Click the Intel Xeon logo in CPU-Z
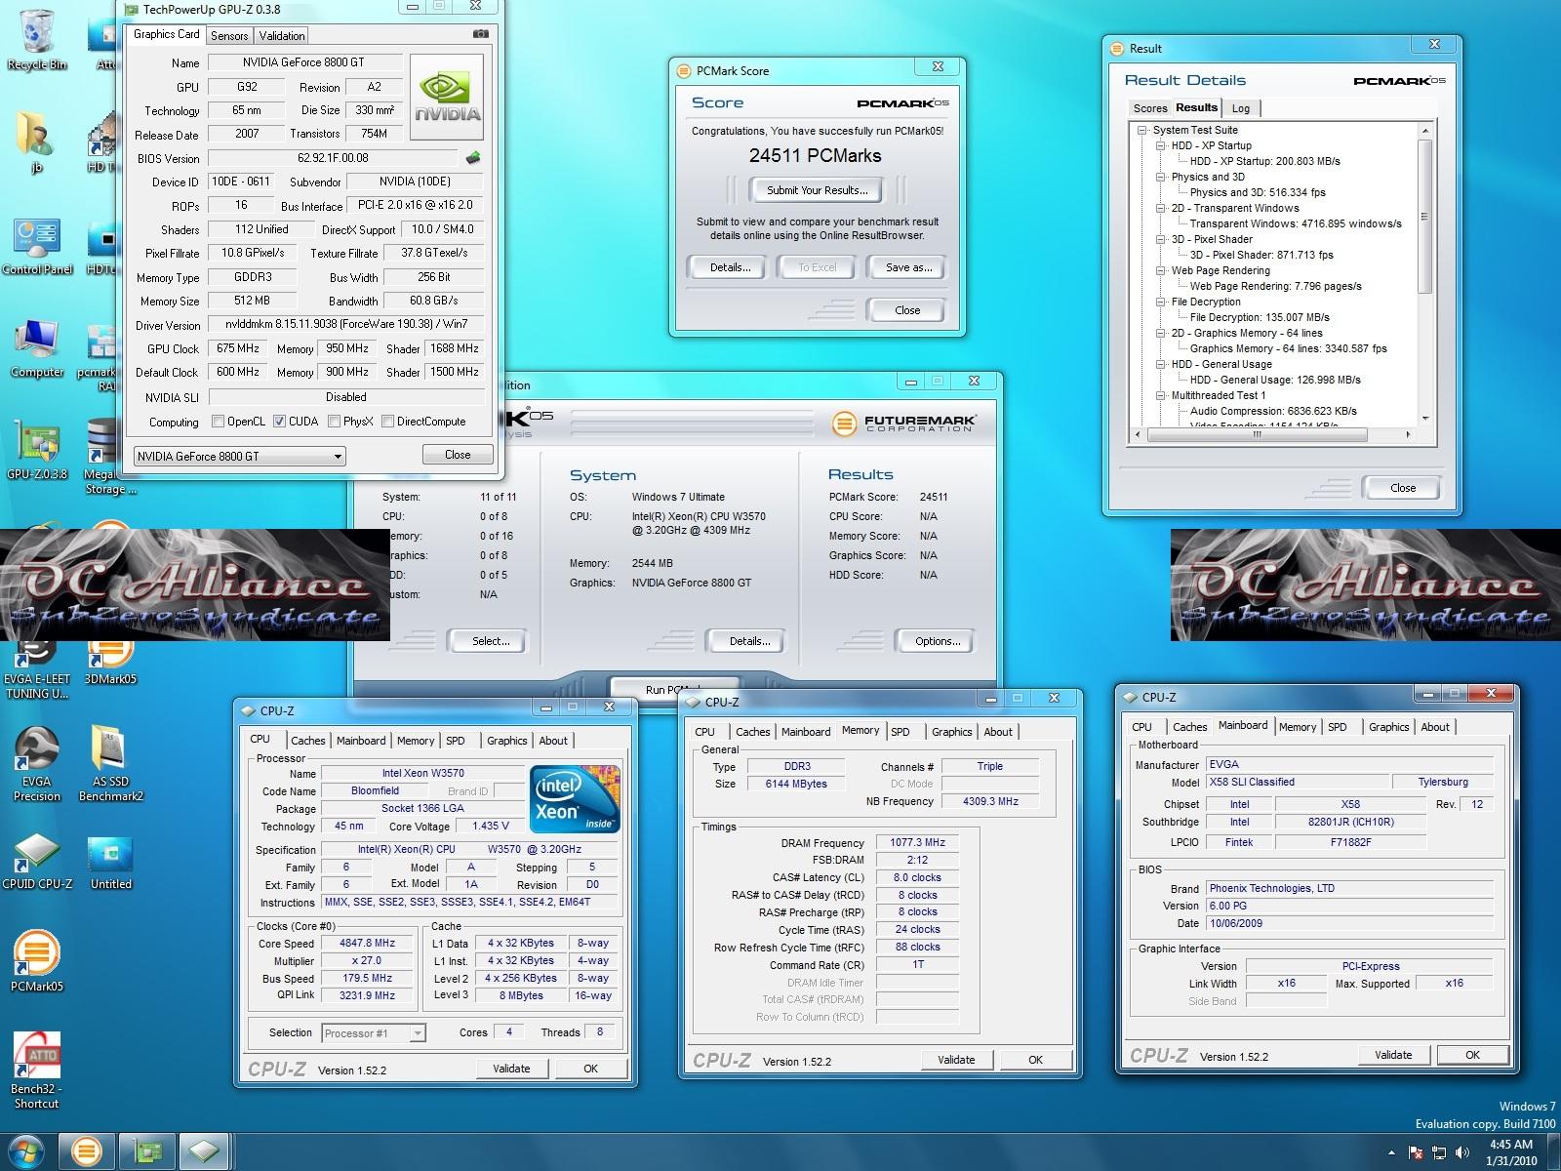1561x1171 pixels. point(576,799)
